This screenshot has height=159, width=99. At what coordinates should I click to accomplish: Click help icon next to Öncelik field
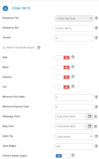point(96,38)
